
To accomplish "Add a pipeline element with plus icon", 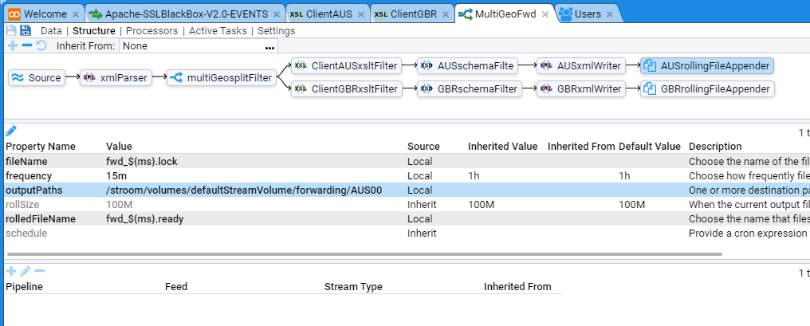I will point(12,45).
